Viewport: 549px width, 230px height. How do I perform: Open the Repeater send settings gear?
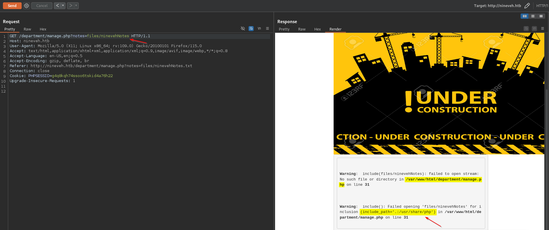26,6
